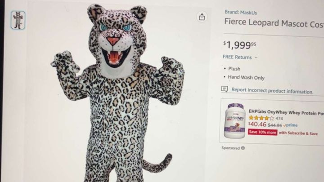The width and height of the screenshot is (324, 182).
Task: Open the 474 reviews count
Action: [279, 118]
